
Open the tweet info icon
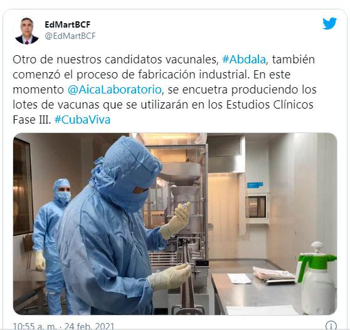(331, 326)
